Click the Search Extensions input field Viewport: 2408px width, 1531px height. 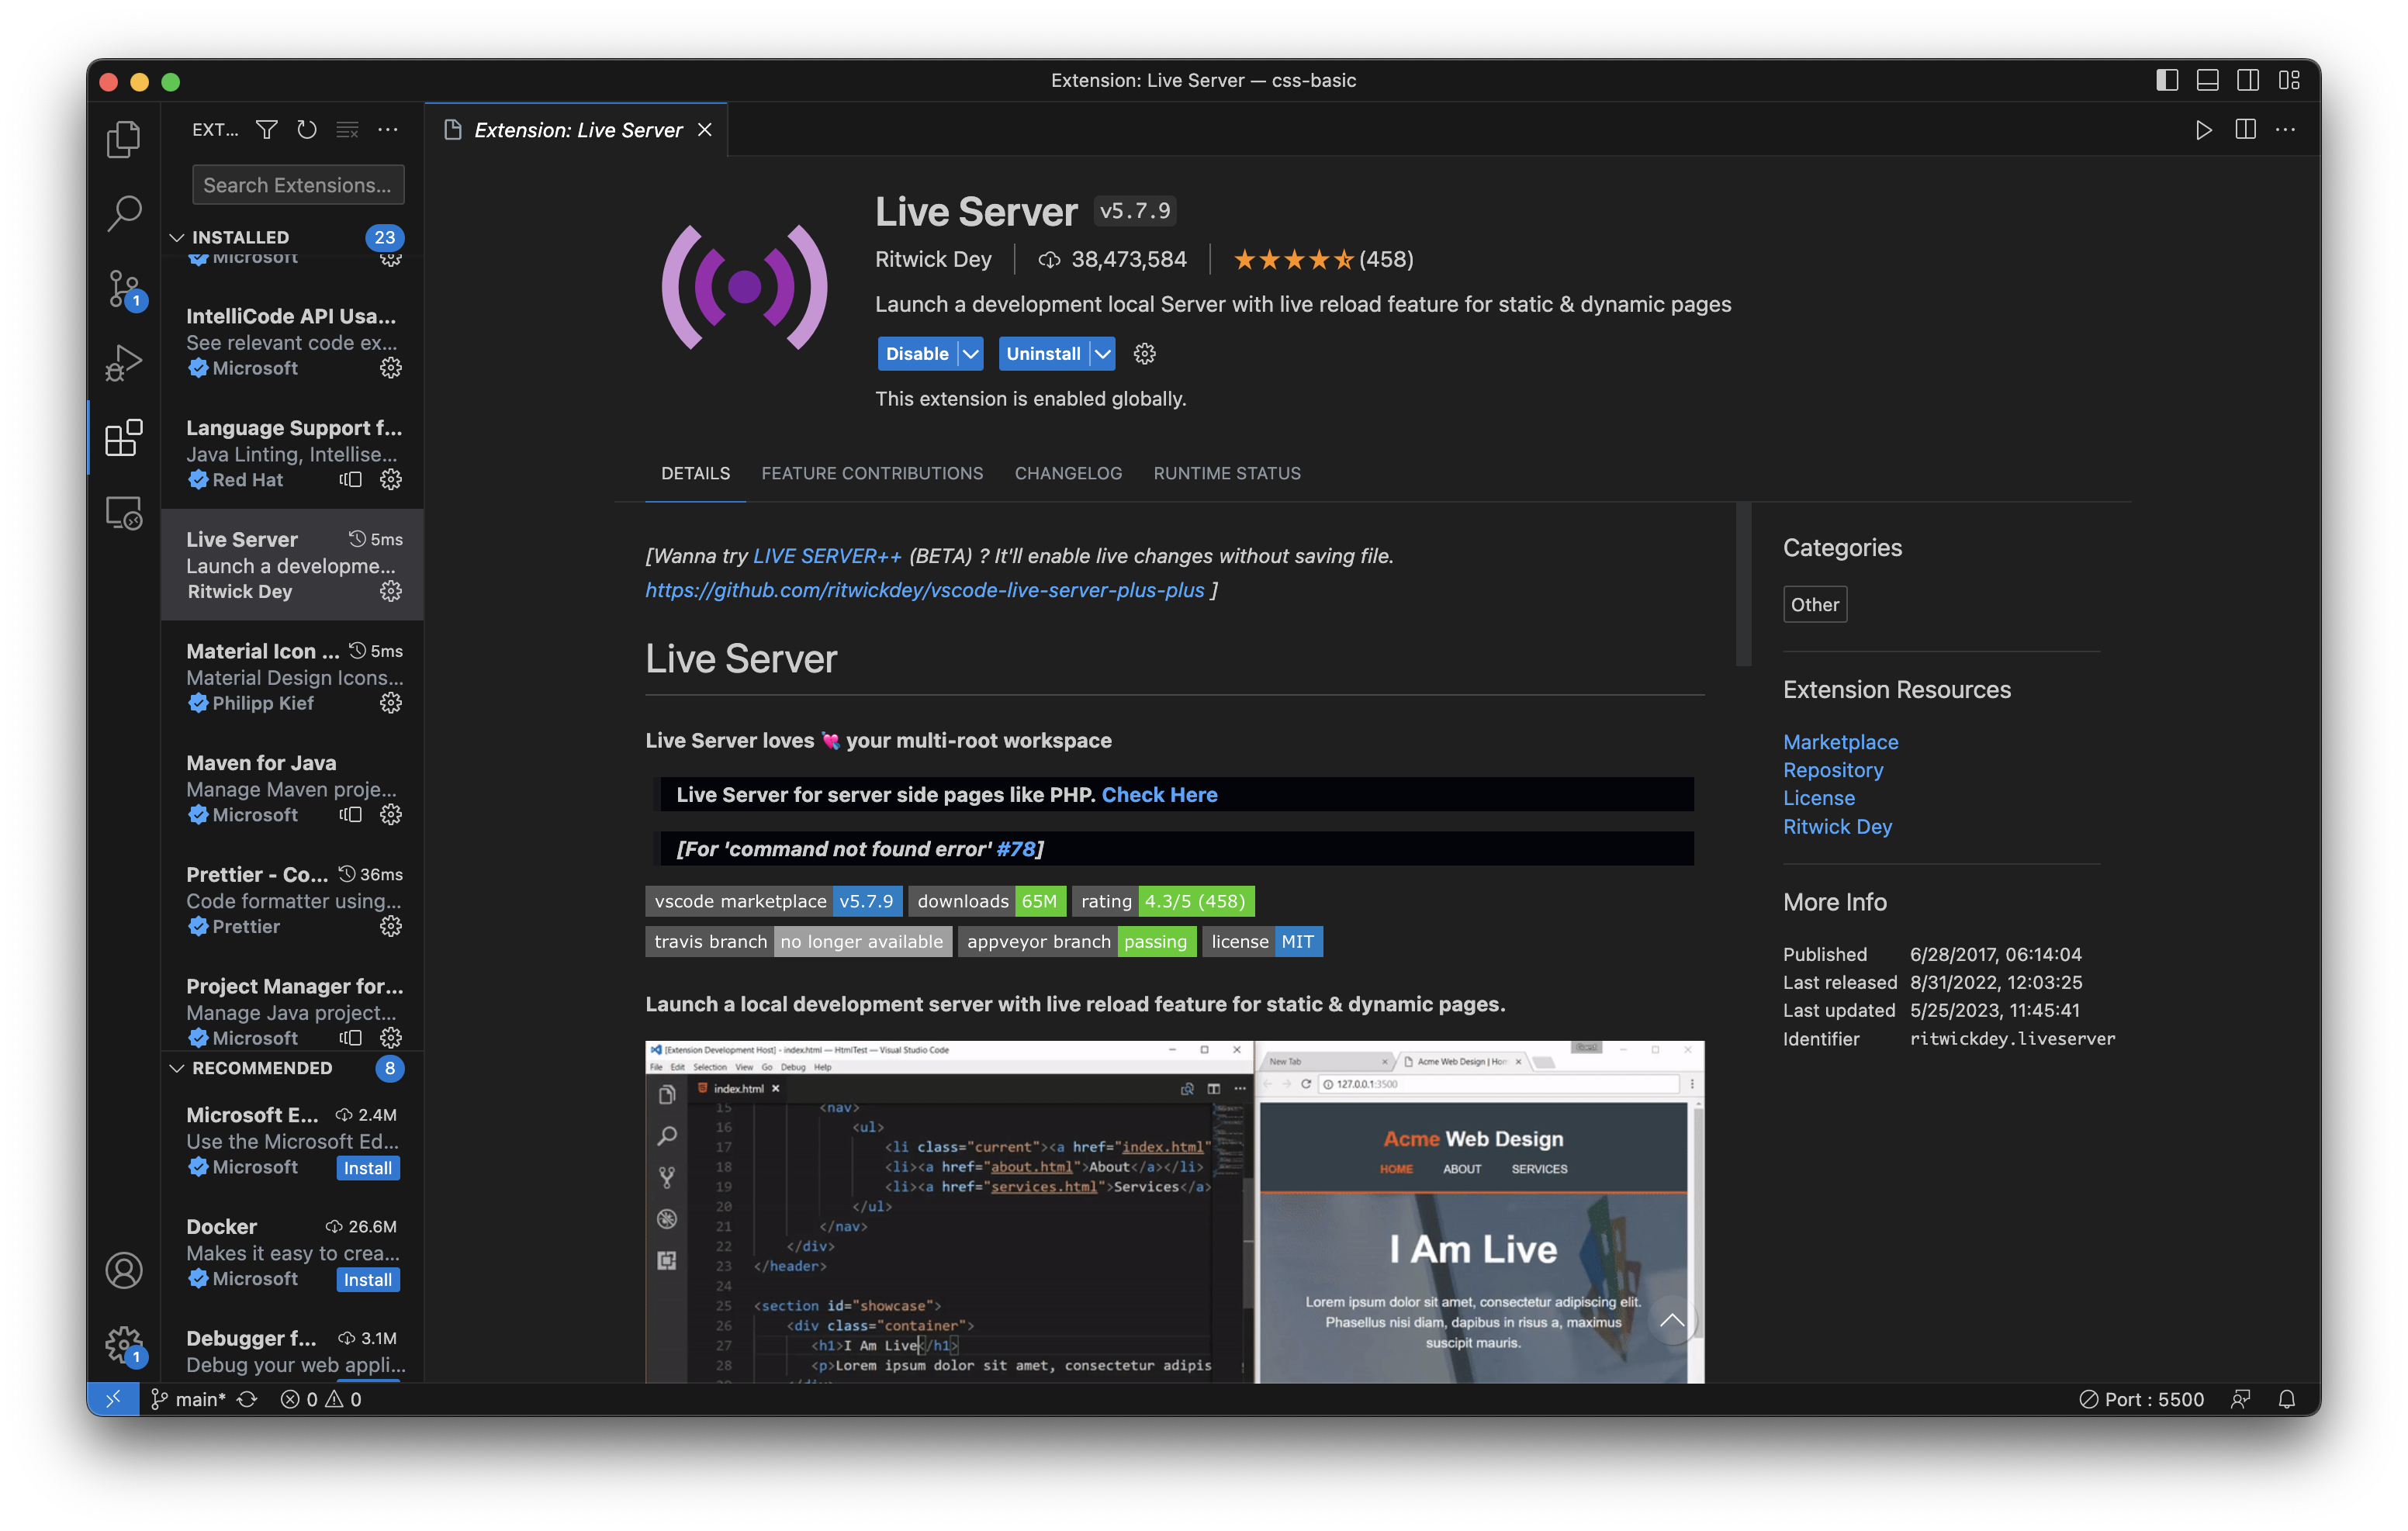click(298, 185)
